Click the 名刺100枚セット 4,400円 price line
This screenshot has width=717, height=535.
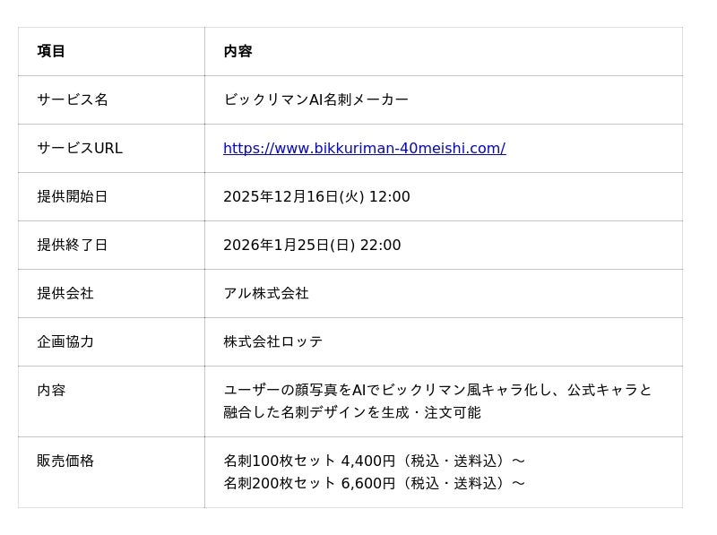click(374, 462)
